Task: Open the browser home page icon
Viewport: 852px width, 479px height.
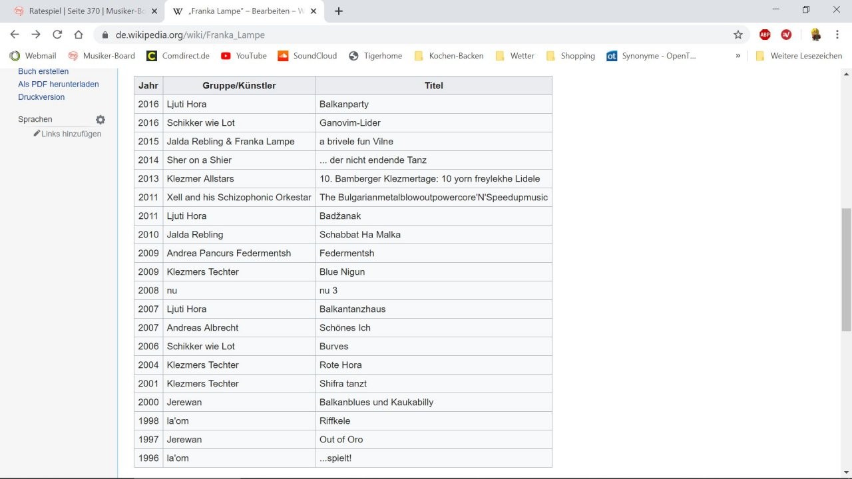Action: point(79,35)
